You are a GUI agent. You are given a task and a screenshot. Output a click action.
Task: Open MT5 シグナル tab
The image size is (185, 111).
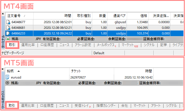(x=171, y=105)
